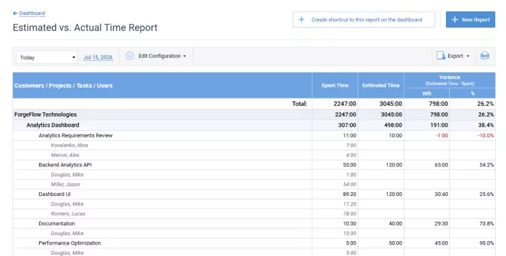Click the Documentation task row

click(254, 224)
